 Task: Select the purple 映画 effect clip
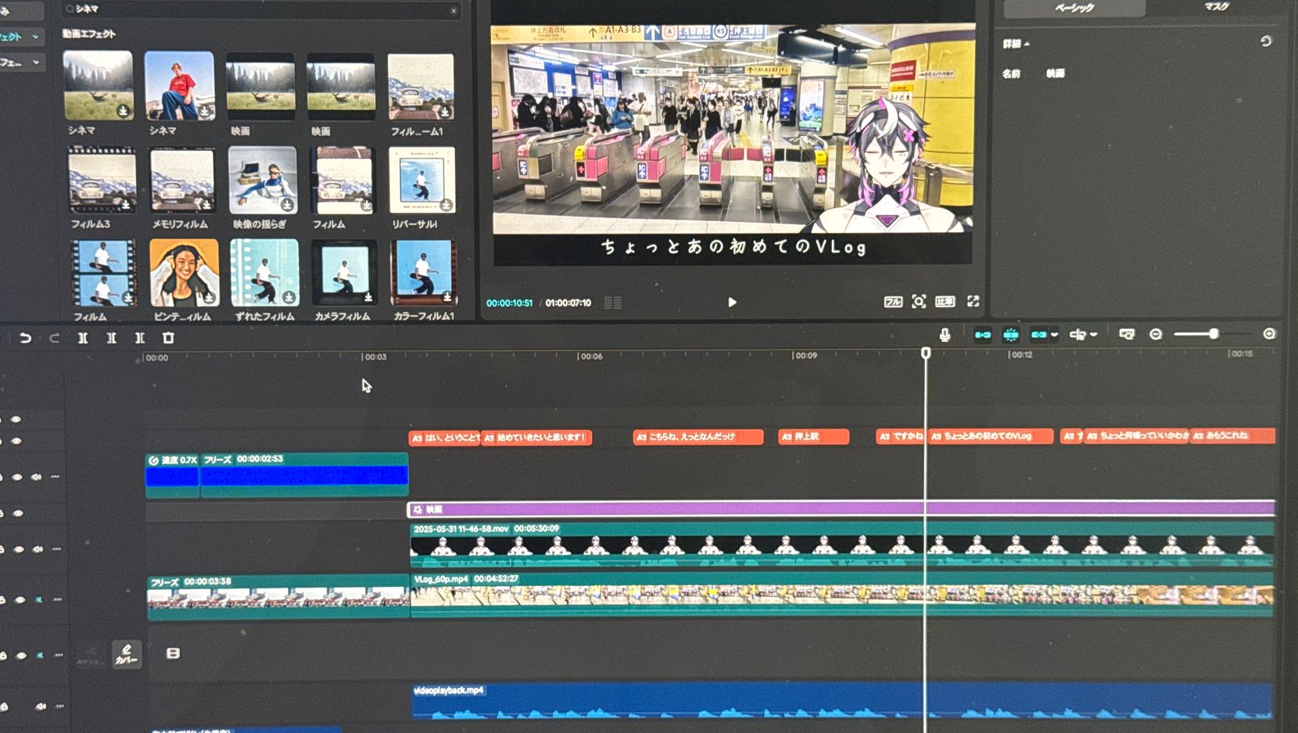[841, 509]
